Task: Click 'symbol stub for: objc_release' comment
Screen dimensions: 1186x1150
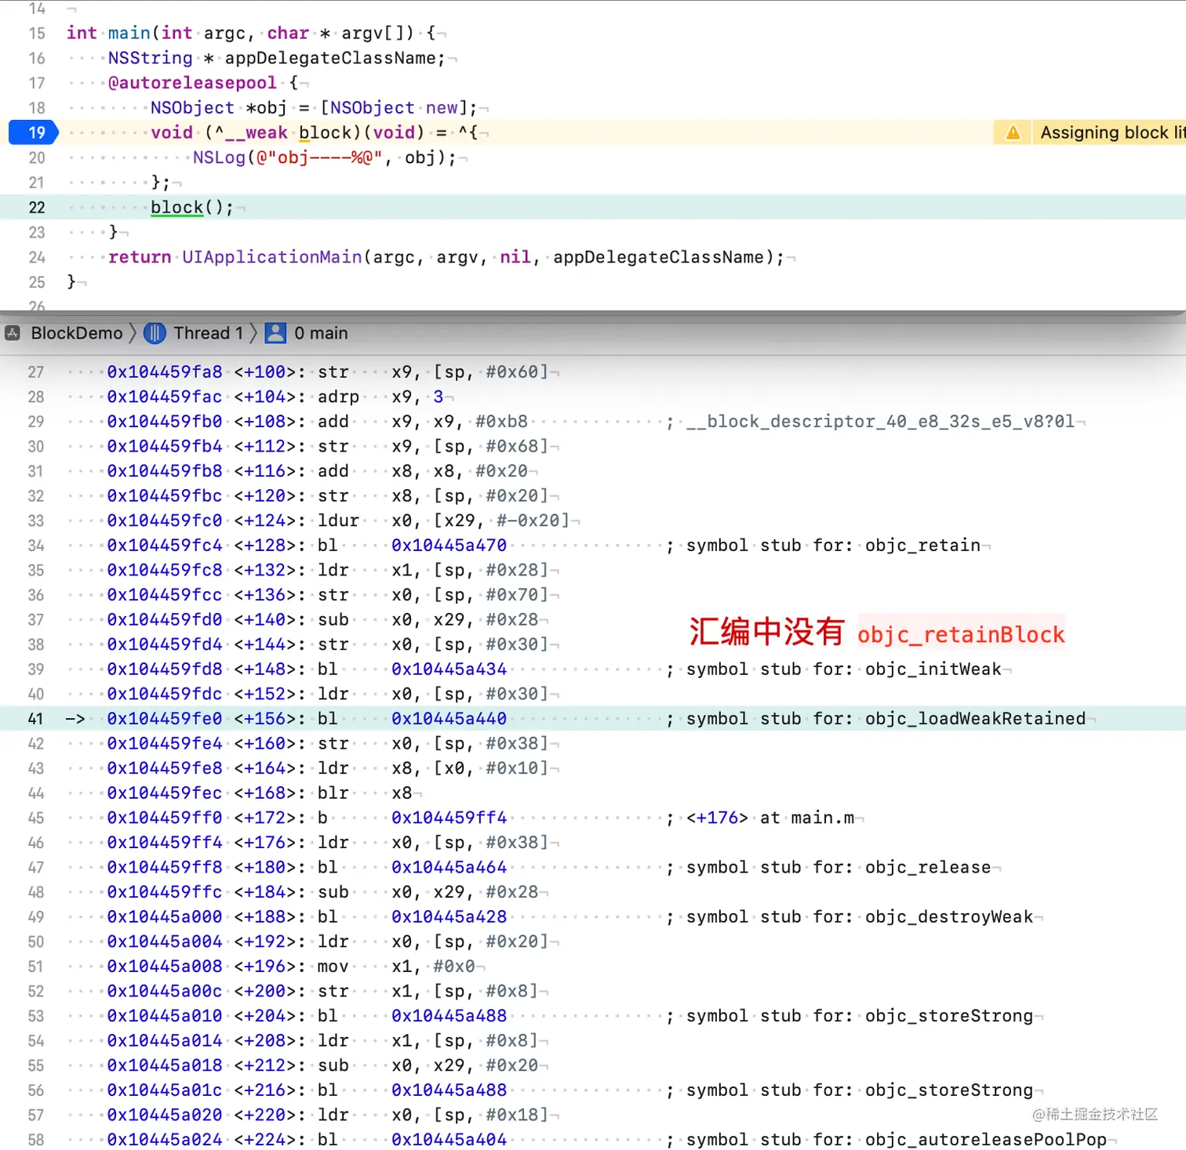Action: (839, 868)
